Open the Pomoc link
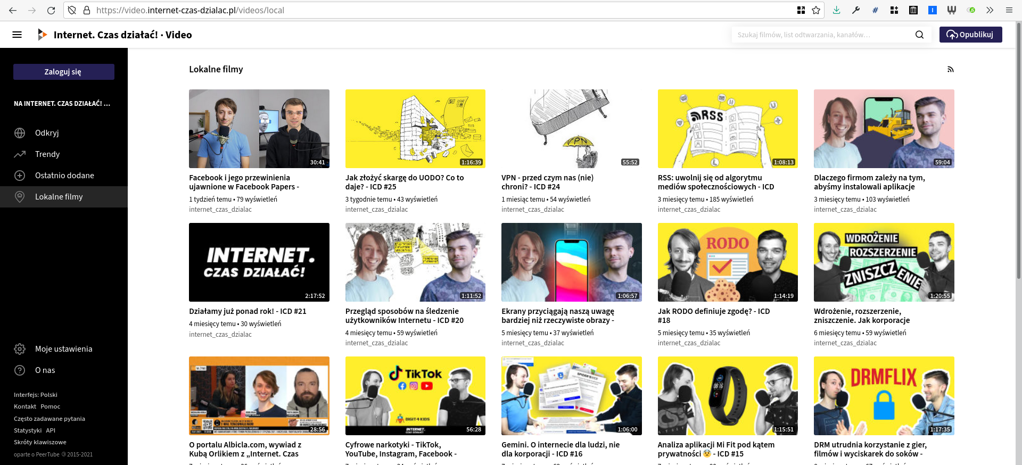The width and height of the screenshot is (1022, 465). click(51, 406)
